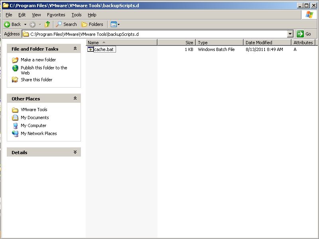Toggle the Folders tree pane
Image resolution: width=319 pixels, height=239 pixels.
(93, 24)
